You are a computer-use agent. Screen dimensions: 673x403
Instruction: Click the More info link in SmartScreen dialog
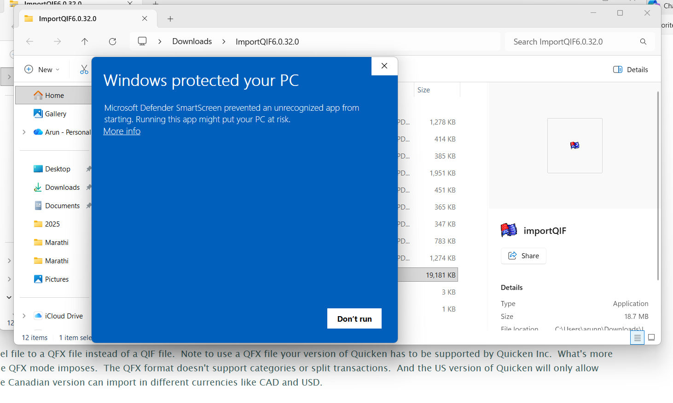pos(122,131)
